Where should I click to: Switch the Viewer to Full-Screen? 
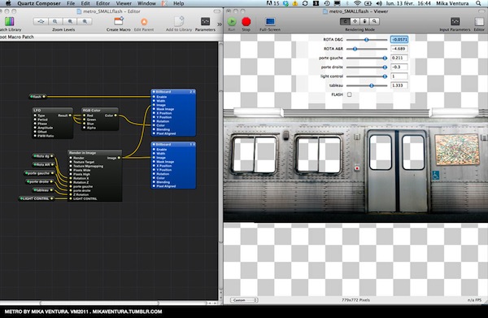pyautogui.click(x=270, y=21)
